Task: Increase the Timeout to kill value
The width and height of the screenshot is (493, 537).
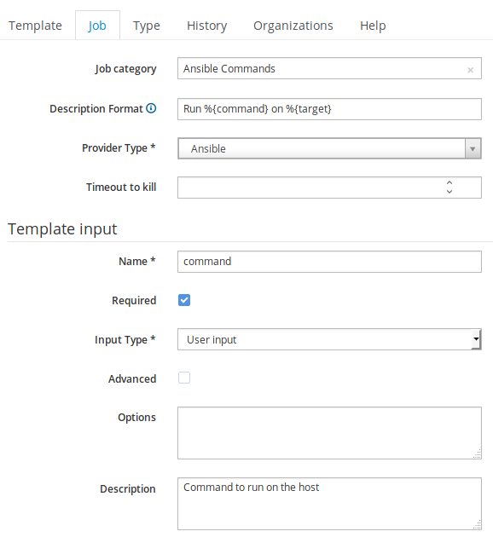Action: [x=449, y=183]
